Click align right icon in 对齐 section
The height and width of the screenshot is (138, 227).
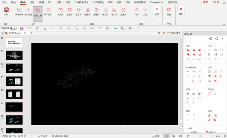click(x=200, y=50)
